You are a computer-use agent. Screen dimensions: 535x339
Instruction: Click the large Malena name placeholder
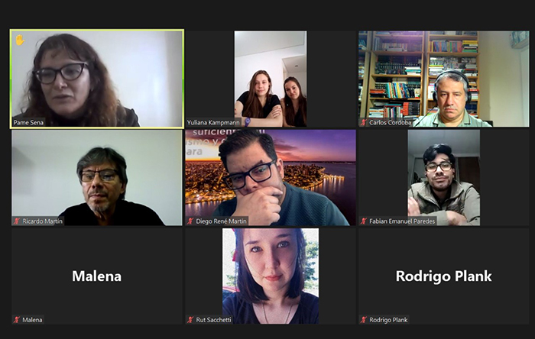click(x=97, y=276)
